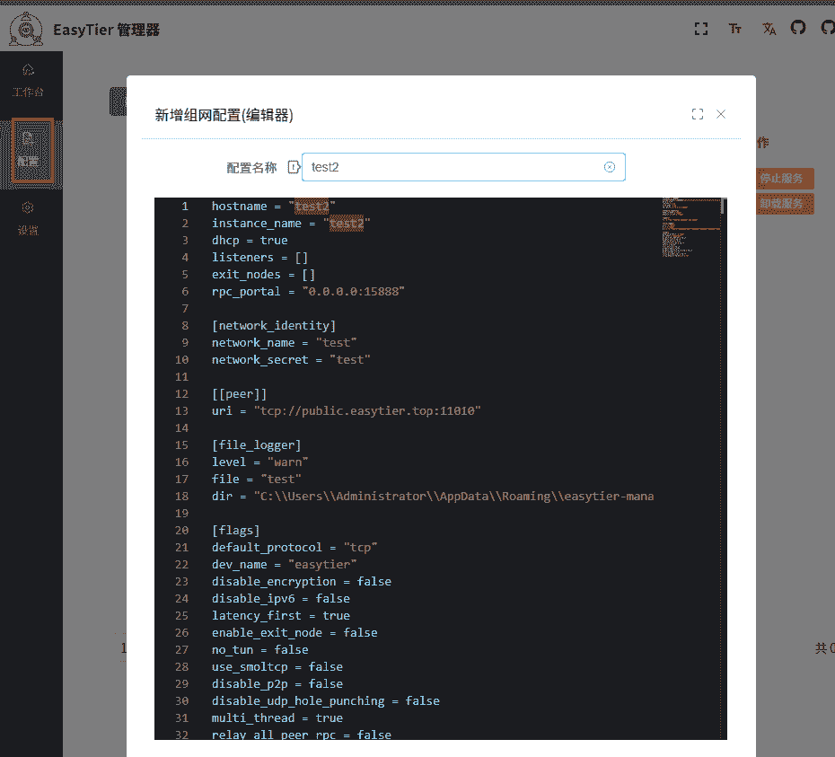Click the editor's vertical scrollbar handle
The width and height of the screenshot is (835, 757).
click(723, 206)
